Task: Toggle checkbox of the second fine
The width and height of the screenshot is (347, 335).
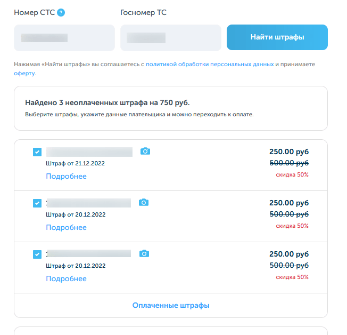Action: coord(37,203)
